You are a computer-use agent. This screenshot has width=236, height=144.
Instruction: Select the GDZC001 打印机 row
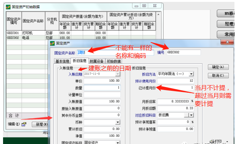click(x=81, y=33)
